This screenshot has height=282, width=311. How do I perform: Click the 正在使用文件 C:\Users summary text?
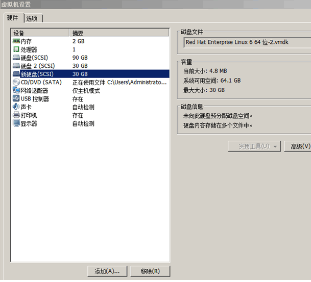click(x=119, y=83)
